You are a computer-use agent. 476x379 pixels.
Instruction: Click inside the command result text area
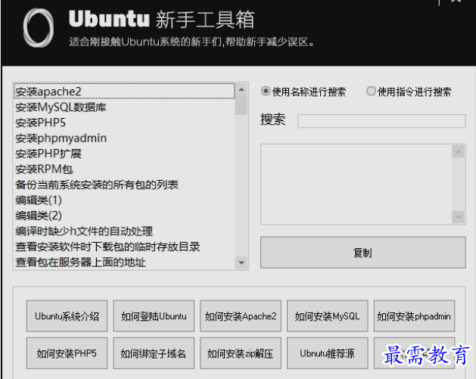tap(356, 184)
